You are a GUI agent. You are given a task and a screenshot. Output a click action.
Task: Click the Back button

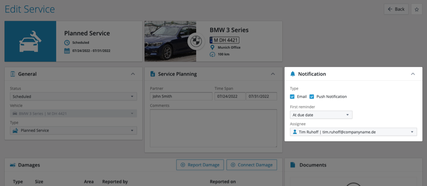pos(396,9)
